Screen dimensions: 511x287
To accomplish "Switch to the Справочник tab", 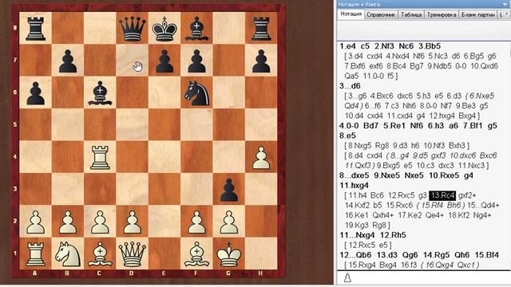I will click(x=381, y=14).
